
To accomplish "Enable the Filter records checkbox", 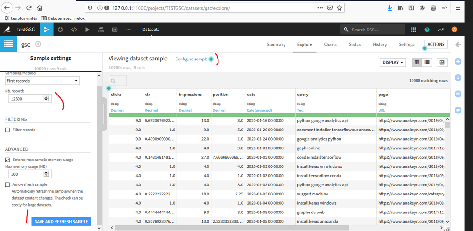I will click(7, 130).
